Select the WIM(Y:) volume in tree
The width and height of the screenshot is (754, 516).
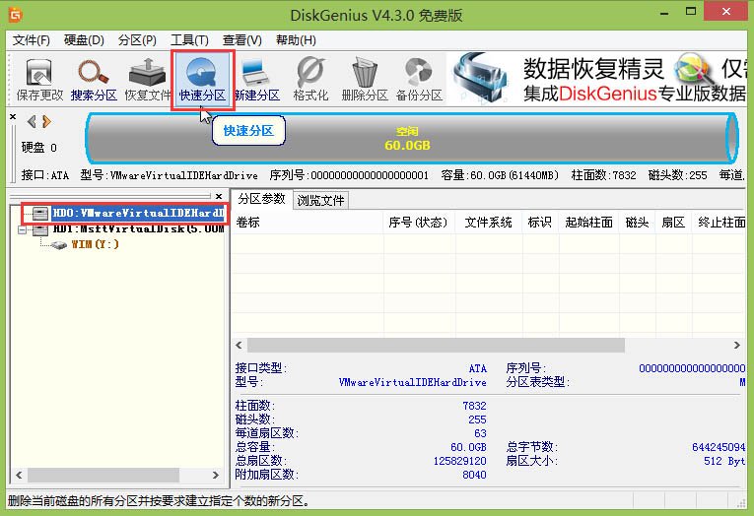tap(95, 244)
